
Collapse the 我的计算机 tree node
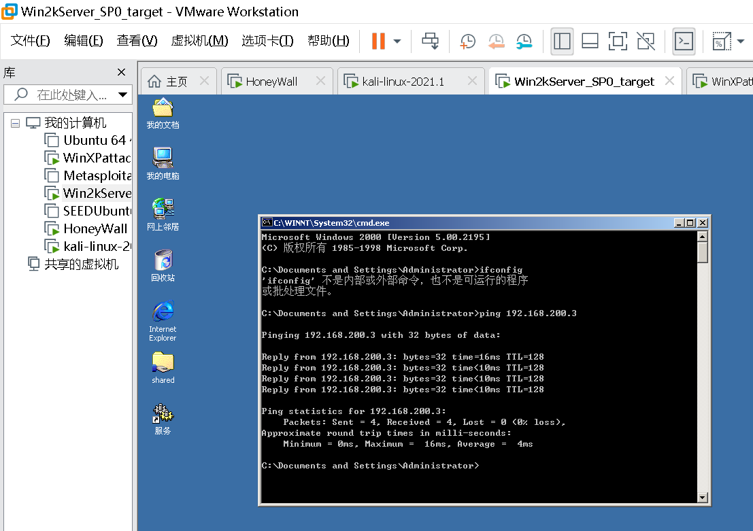pyautogui.click(x=16, y=123)
